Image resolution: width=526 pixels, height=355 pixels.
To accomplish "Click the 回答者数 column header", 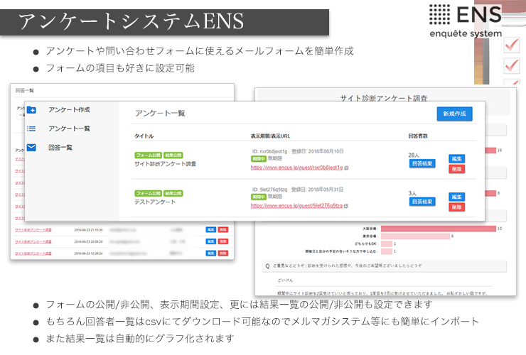I will pos(418,136).
